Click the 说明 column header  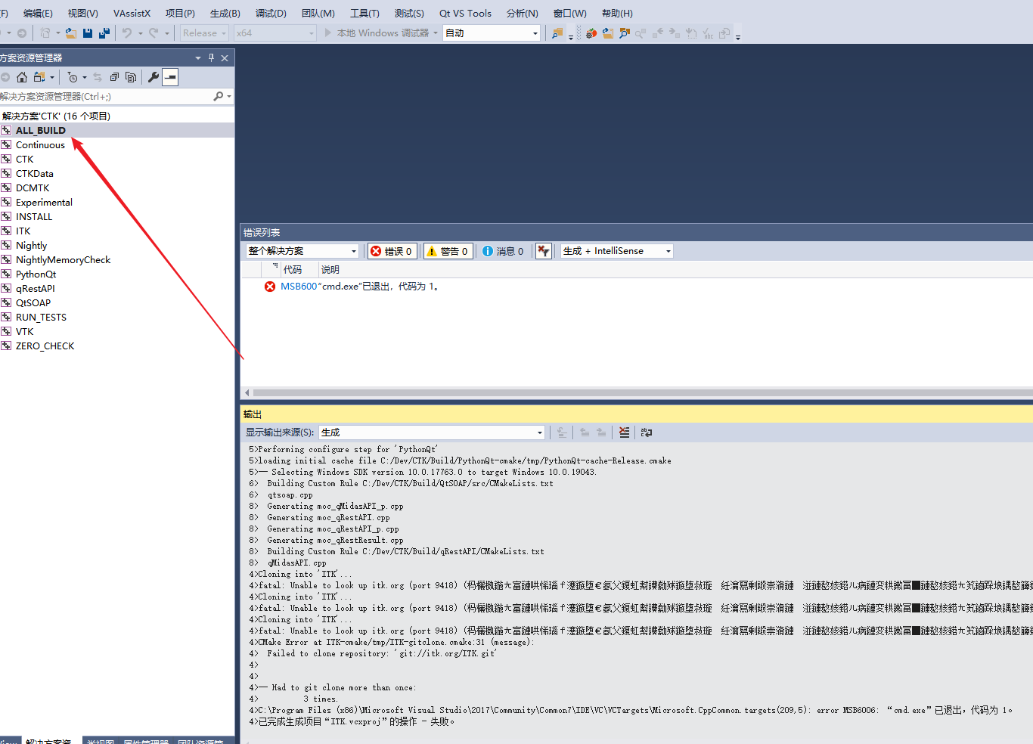coord(330,269)
